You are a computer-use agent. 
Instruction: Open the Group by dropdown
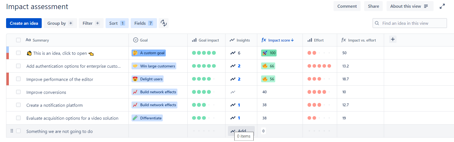coord(59,23)
